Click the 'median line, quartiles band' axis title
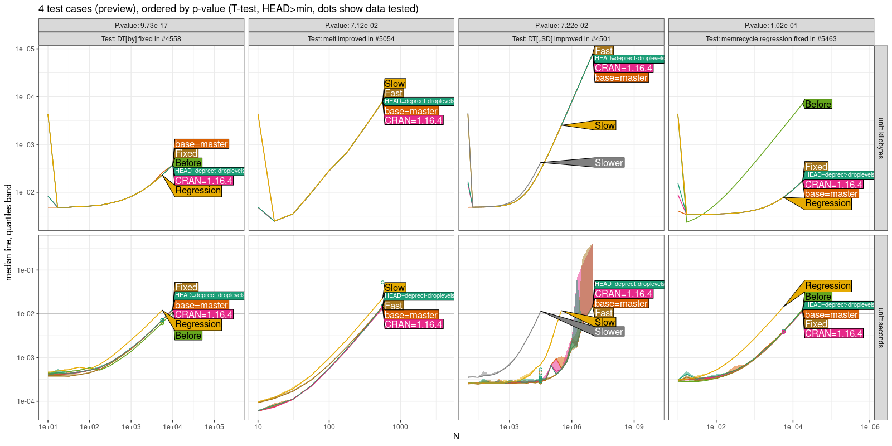This screenshot has height=446, width=892. point(8,232)
